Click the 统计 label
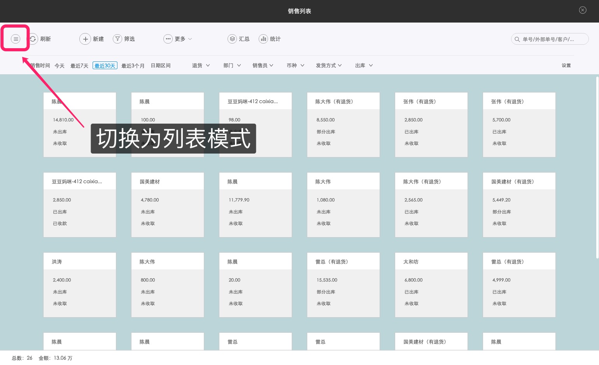The image size is (599, 365). (x=275, y=39)
